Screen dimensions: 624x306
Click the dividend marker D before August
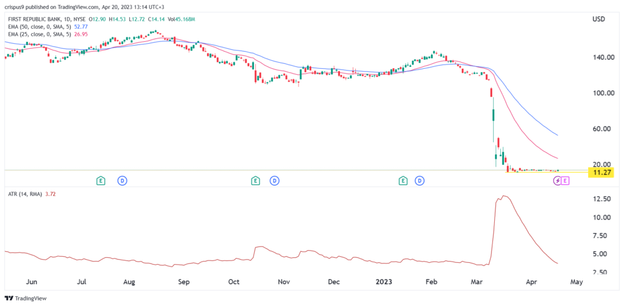pos(122,181)
